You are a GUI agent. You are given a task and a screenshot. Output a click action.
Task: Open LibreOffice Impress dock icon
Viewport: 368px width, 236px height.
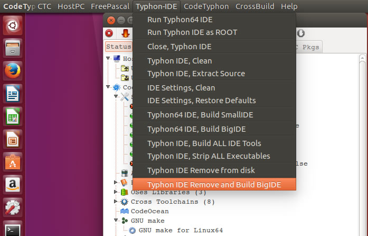pyautogui.click(x=13, y=139)
